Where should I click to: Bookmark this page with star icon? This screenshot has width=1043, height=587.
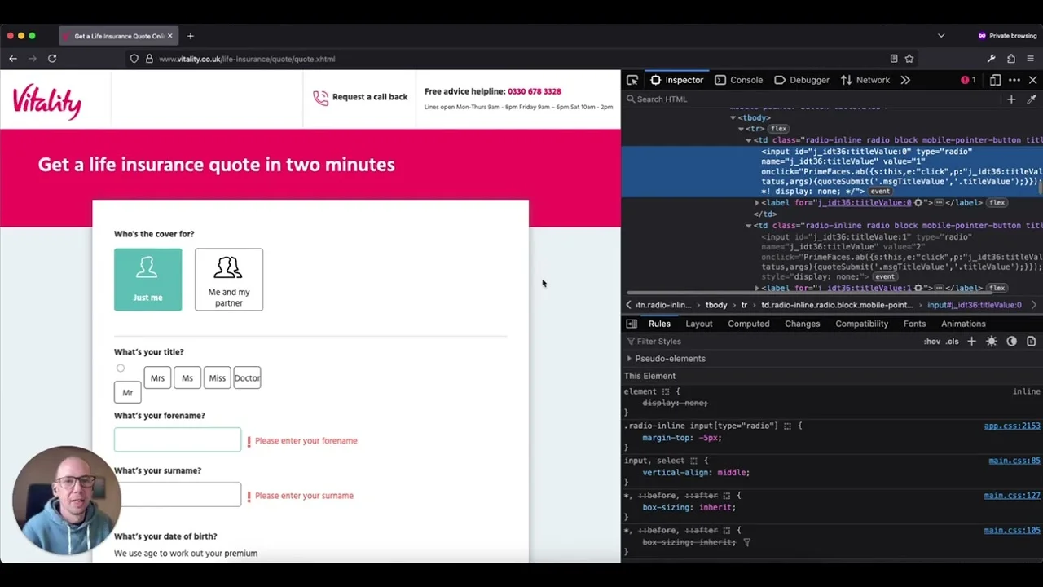[909, 59]
